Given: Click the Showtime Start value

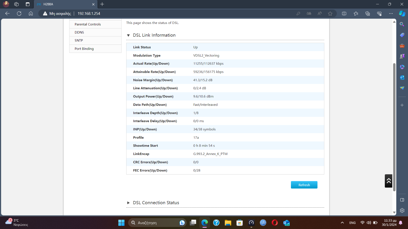Looking at the screenshot, I should tap(204, 146).
